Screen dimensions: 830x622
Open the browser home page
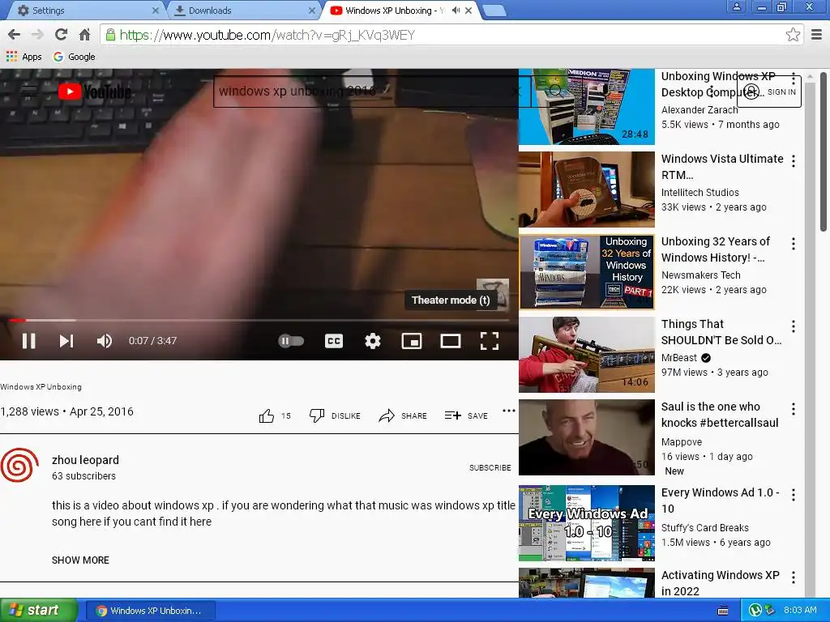[x=84, y=35]
